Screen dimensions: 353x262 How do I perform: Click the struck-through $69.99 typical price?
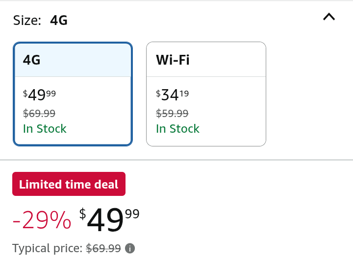103,248
